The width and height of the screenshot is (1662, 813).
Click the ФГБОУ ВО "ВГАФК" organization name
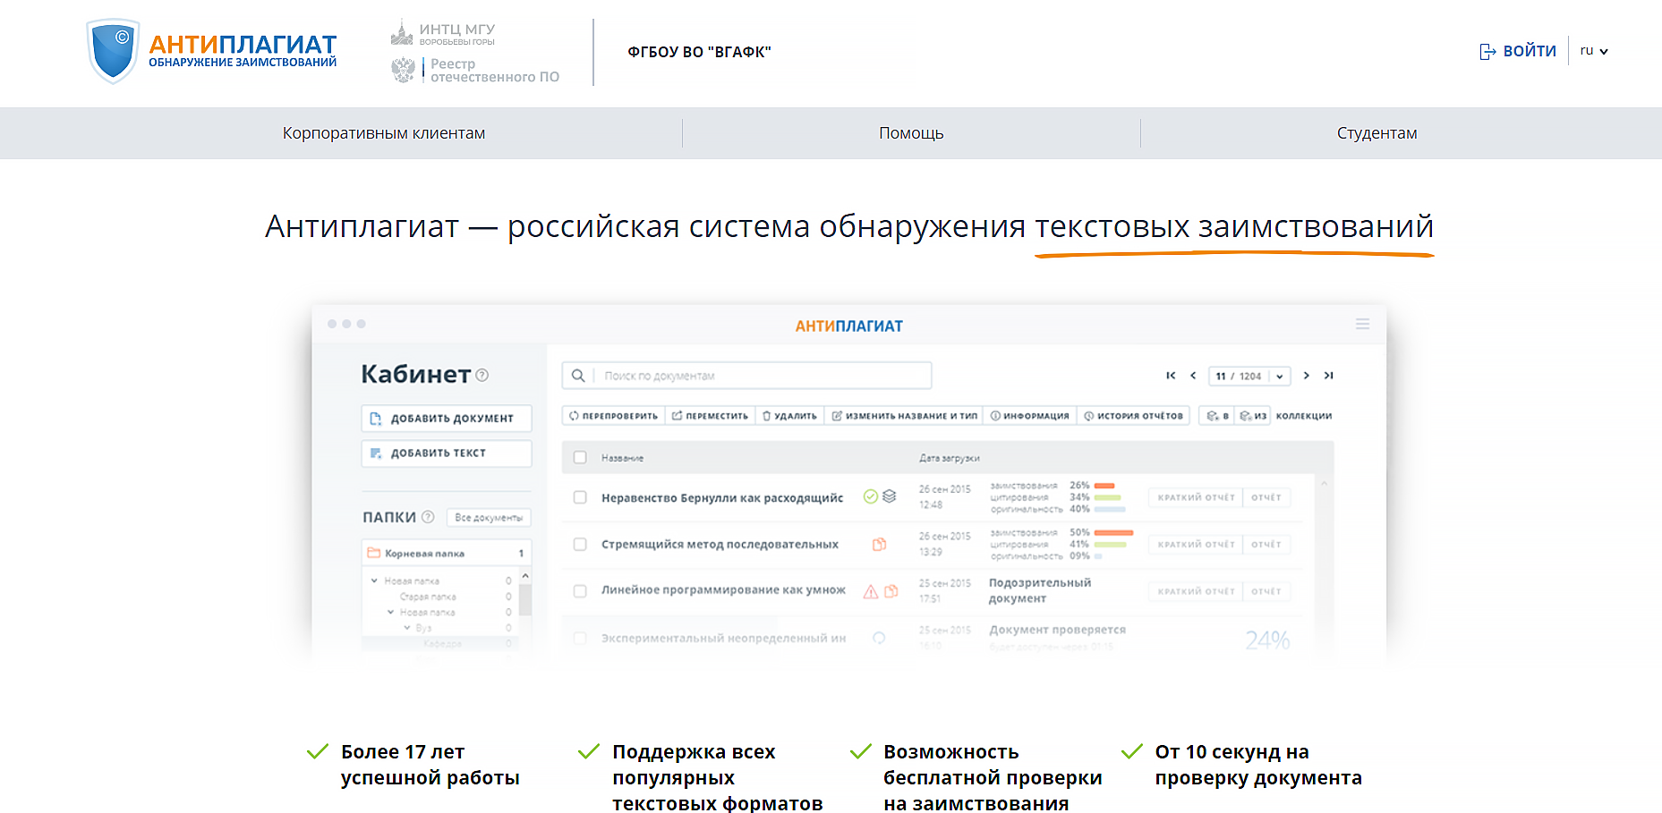point(699,52)
